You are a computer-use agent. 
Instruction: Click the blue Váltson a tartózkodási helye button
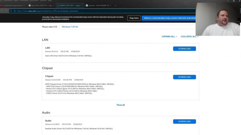[x=169, y=18]
